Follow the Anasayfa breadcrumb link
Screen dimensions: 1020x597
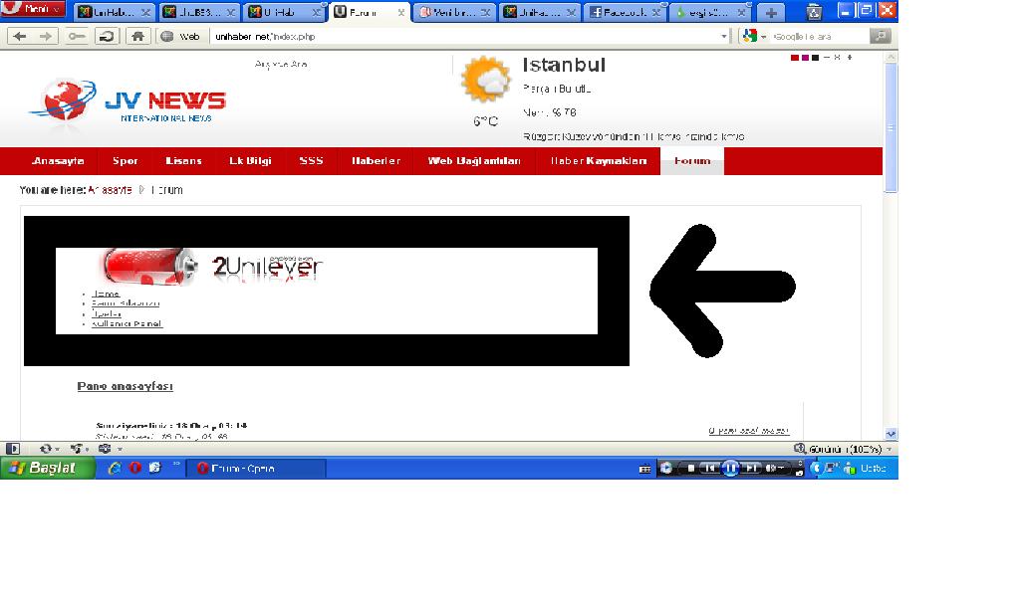(x=110, y=190)
